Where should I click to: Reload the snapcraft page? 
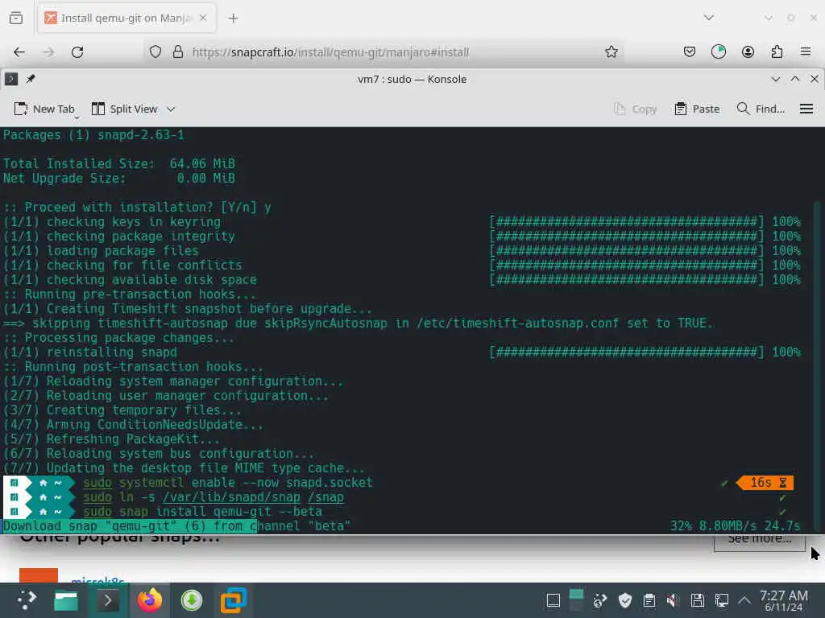coord(77,52)
